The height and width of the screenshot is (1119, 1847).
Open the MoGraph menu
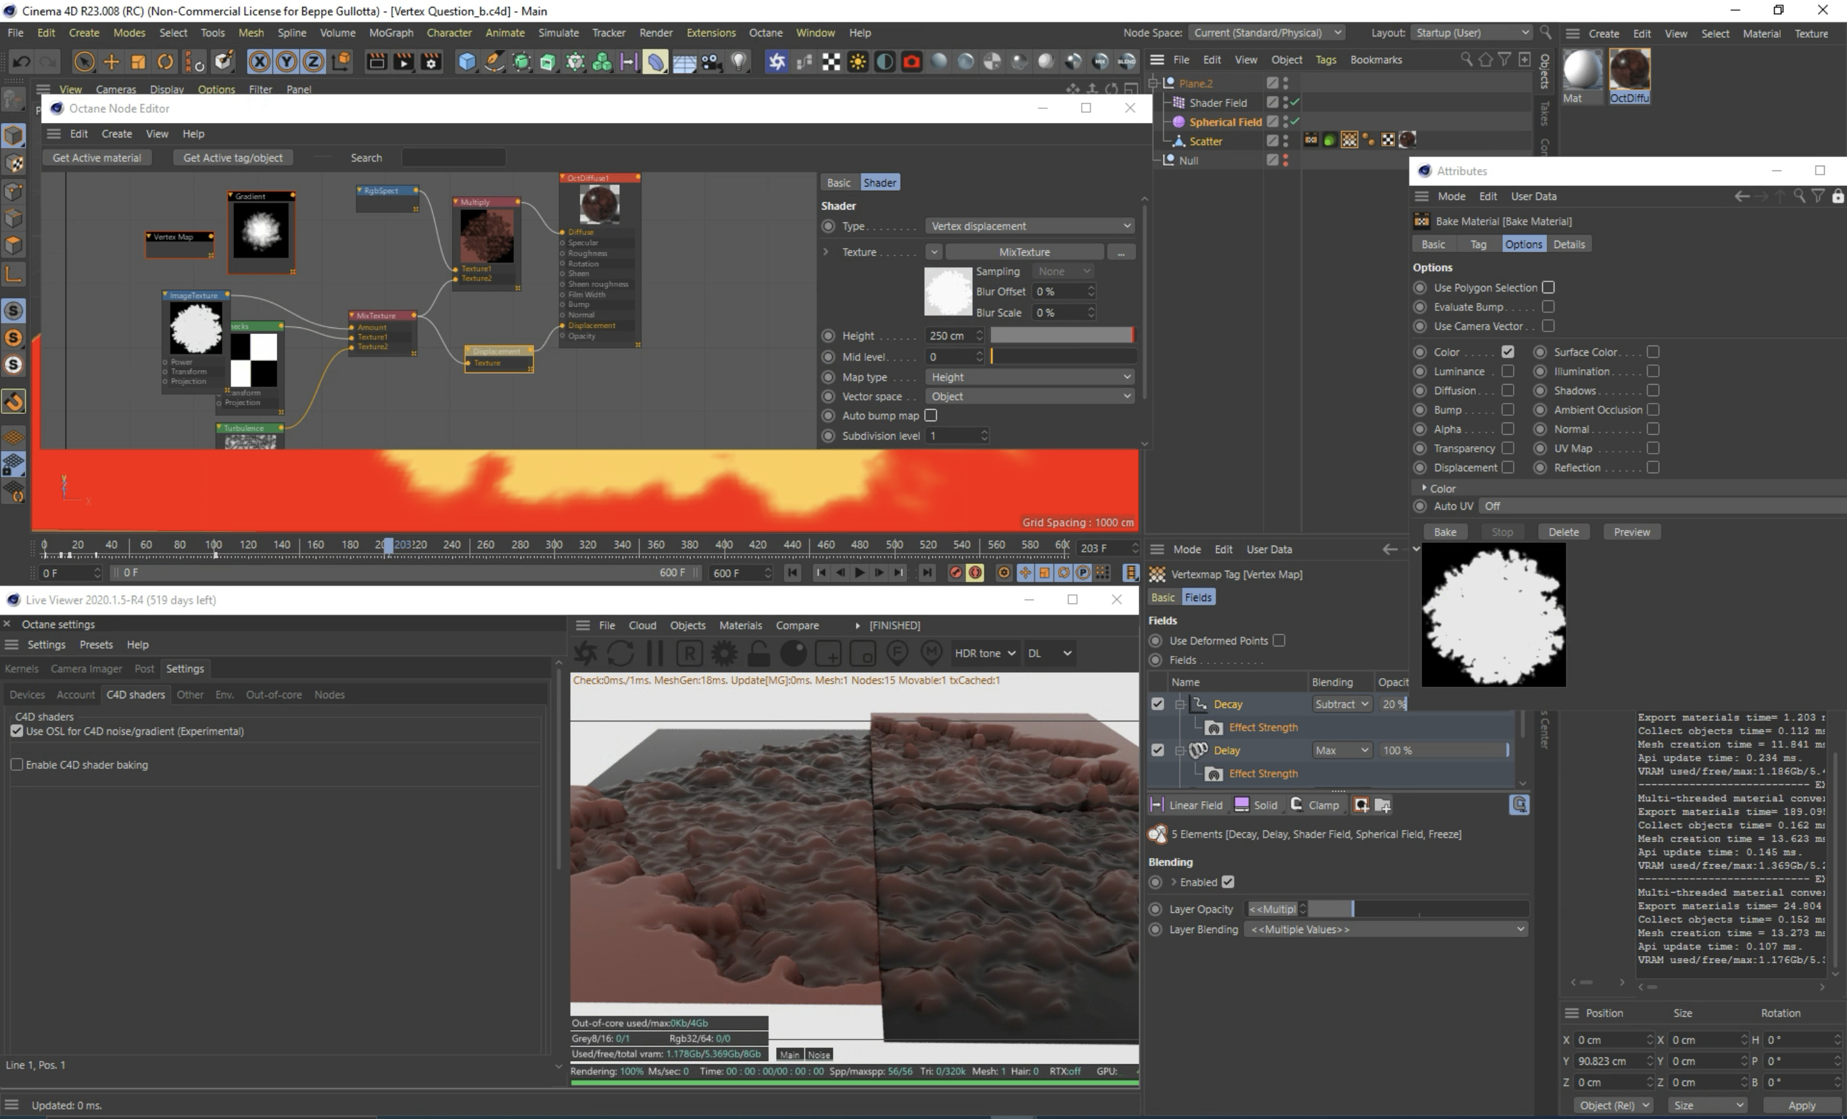click(x=391, y=33)
